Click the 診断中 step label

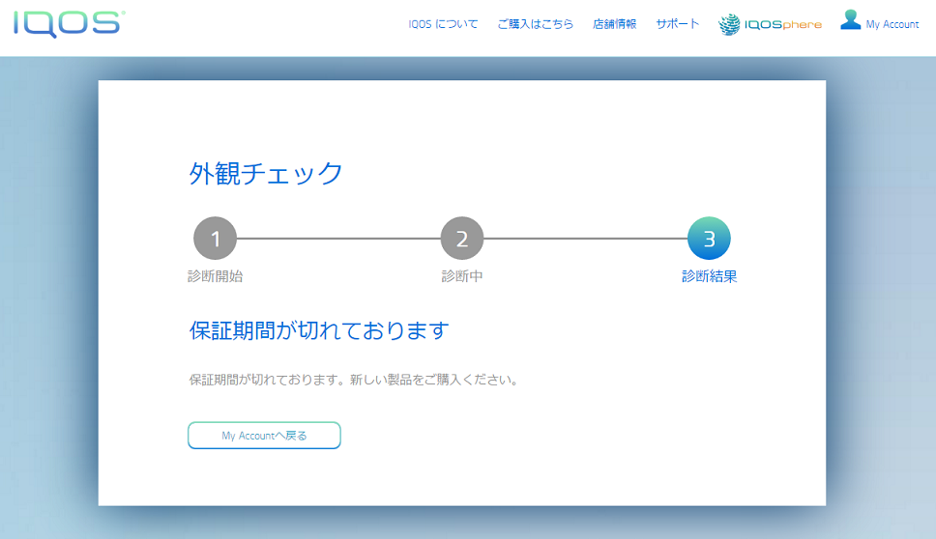[x=462, y=276]
